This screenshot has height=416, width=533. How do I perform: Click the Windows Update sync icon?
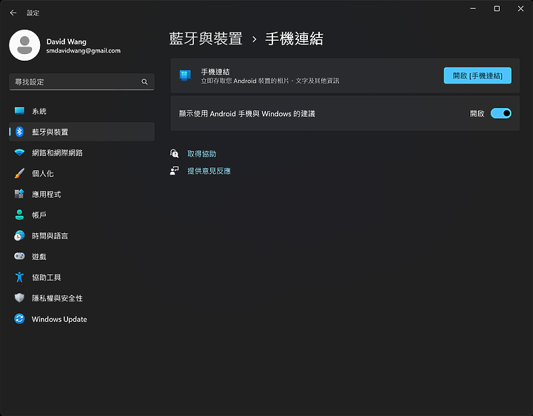point(19,319)
